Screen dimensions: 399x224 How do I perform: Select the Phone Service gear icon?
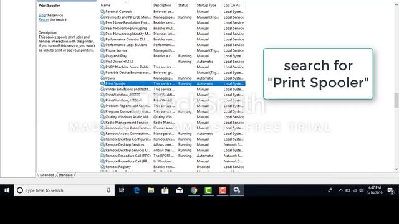click(102, 50)
